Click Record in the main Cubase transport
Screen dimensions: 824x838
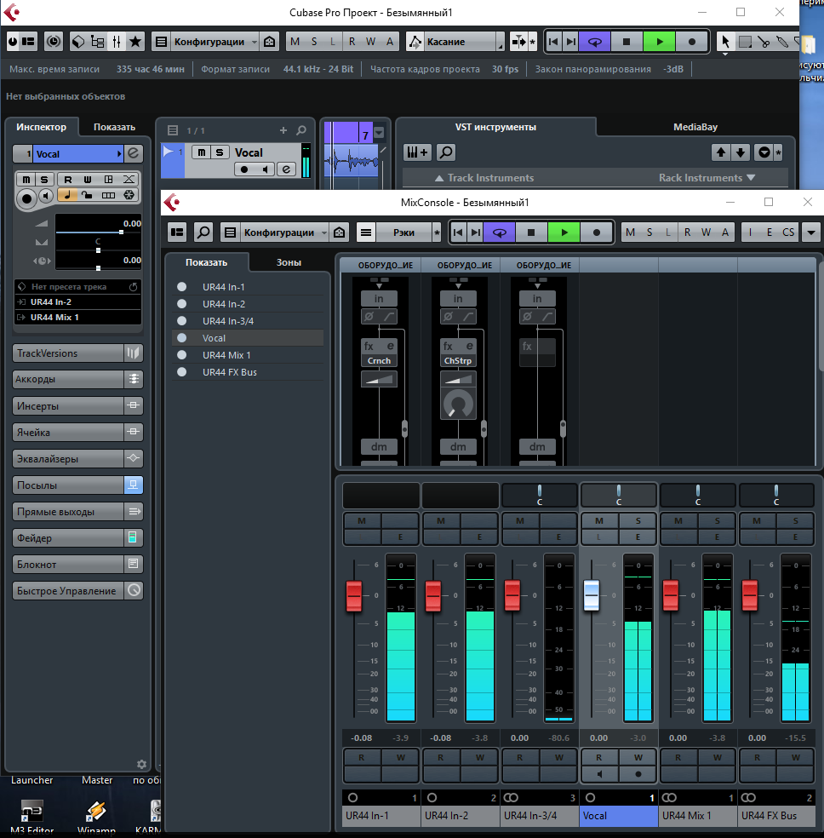coord(691,42)
